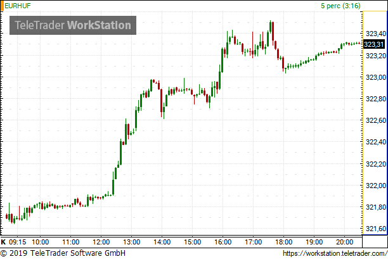Click the 323,40 price axis label
The width and height of the screenshot is (388, 259).
click(376, 34)
